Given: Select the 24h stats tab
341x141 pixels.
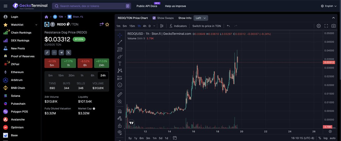Looking at the screenshot, I should (x=103, y=75).
